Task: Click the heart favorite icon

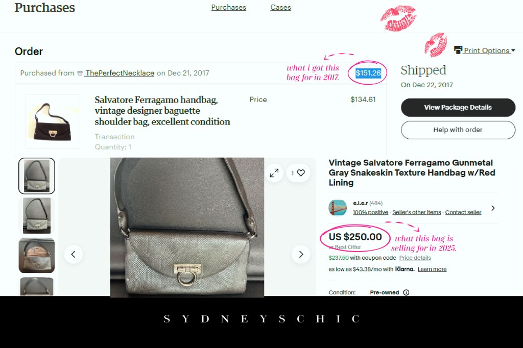Action: (301, 173)
